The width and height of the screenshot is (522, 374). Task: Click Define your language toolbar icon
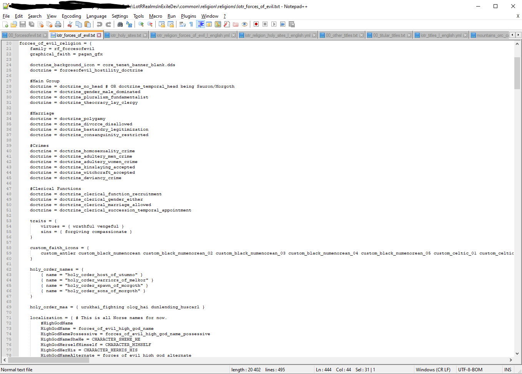point(209,24)
